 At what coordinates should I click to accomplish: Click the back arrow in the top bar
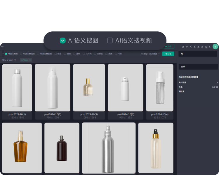tap(2, 47)
